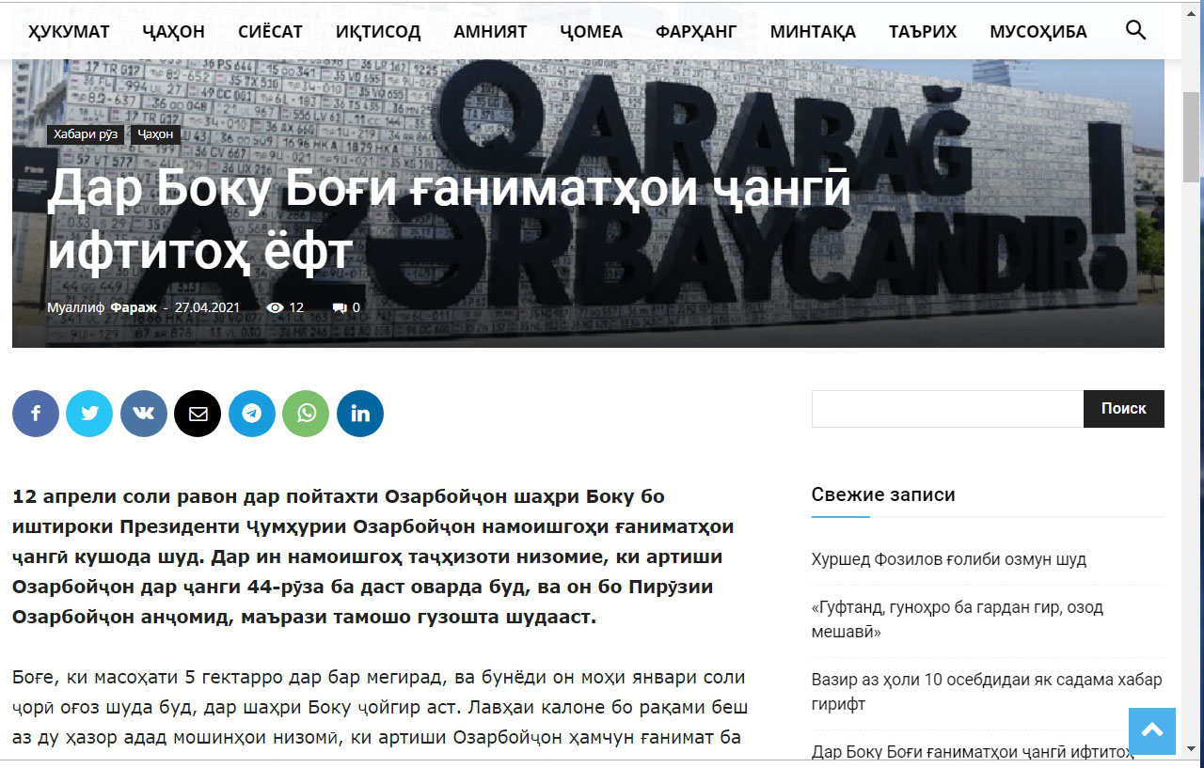
Task: Share article on Telegram
Action: pyautogui.click(x=252, y=414)
